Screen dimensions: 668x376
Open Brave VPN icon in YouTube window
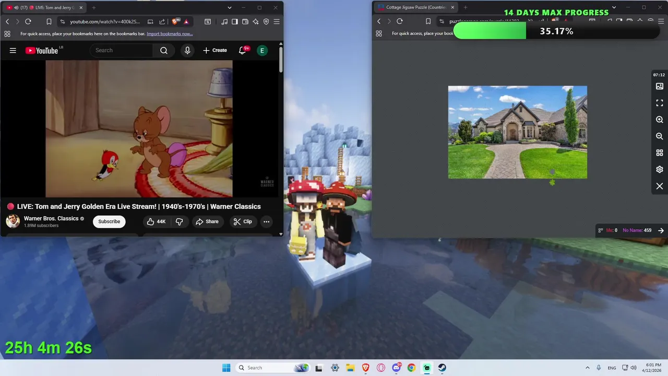coord(266,21)
